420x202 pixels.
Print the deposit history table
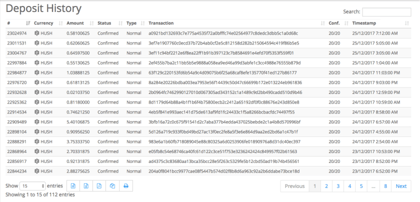point(126,185)
